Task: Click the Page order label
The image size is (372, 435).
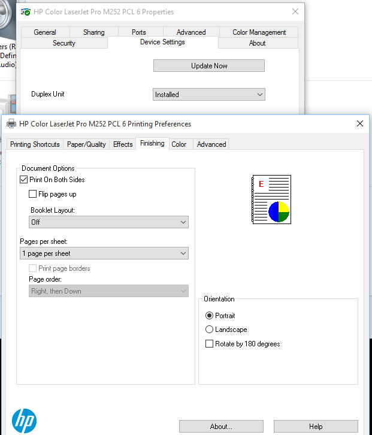Action: (45, 279)
